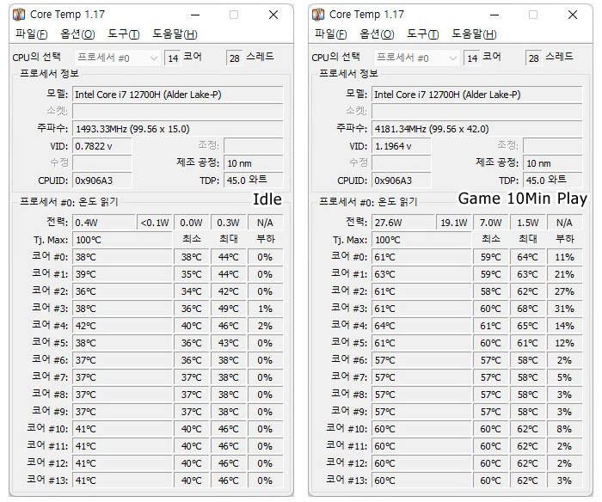Click Tj. Max 100°C in Game window
The height and width of the screenshot is (502, 602).
(x=421, y=240)
